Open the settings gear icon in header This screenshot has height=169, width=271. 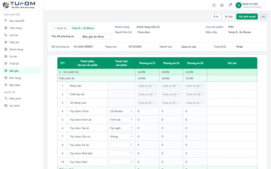(222, 5)
